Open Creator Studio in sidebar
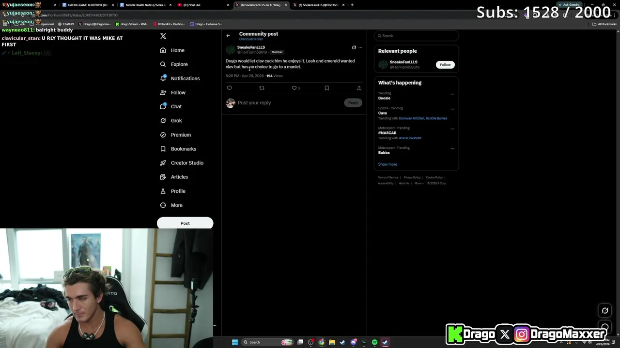Viewport: 620px width, 348px height. tap(182, 163)
